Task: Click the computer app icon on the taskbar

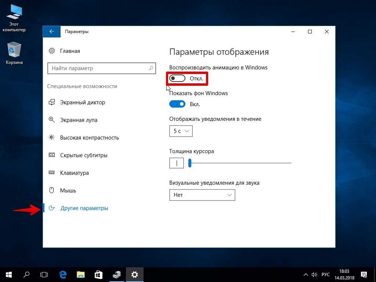Action: point(117,275)
